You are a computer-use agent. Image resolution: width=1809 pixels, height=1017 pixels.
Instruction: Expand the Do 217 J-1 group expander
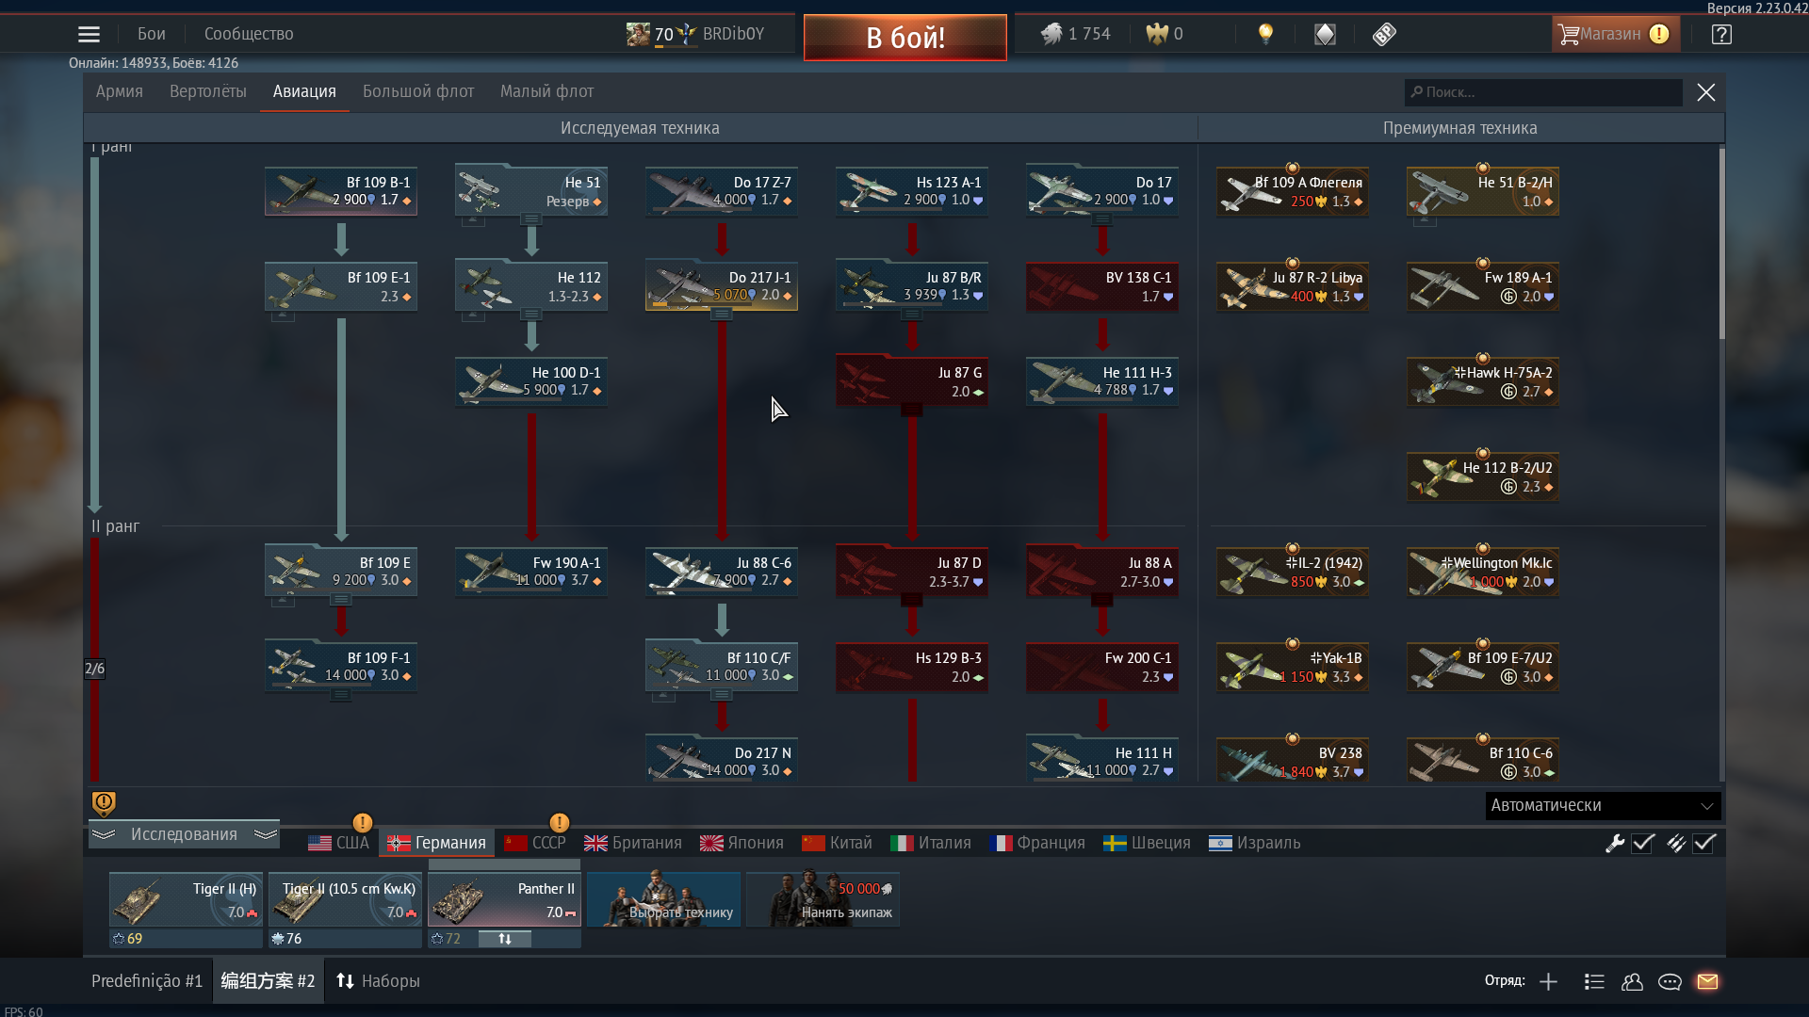click(722, 315)
